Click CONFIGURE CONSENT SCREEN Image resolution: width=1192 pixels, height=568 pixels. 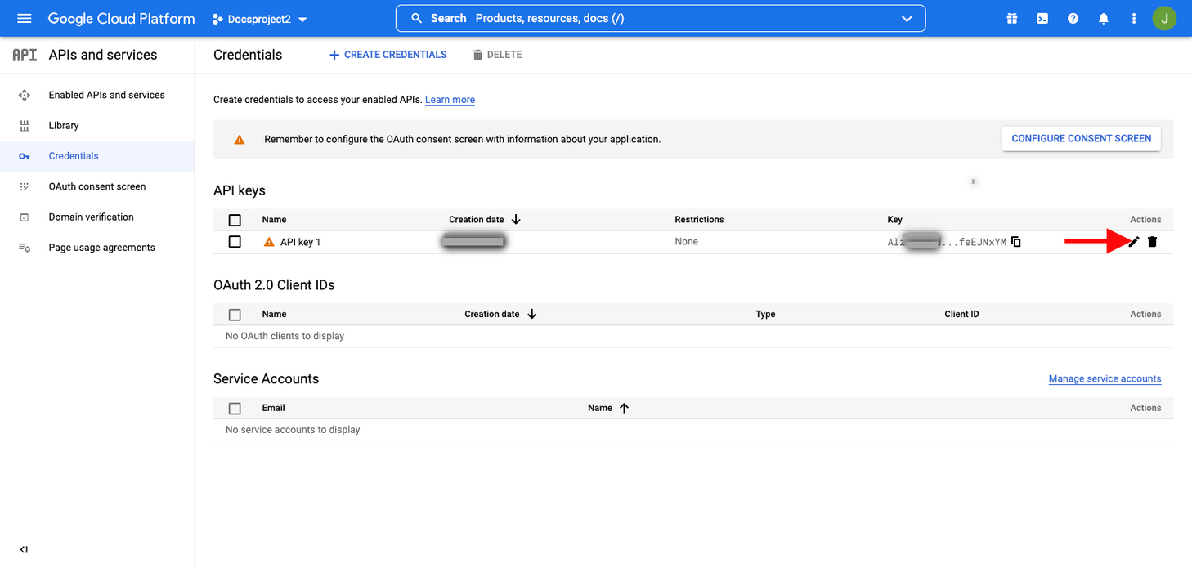coord(1081,138)
